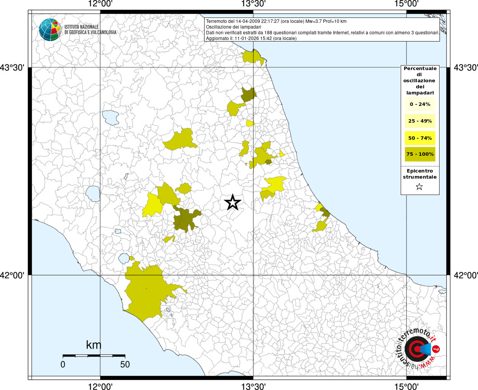The height and width of the screenshot is (390, 478).
Task: Click the km scale bar
Action: tap(94, 356)
